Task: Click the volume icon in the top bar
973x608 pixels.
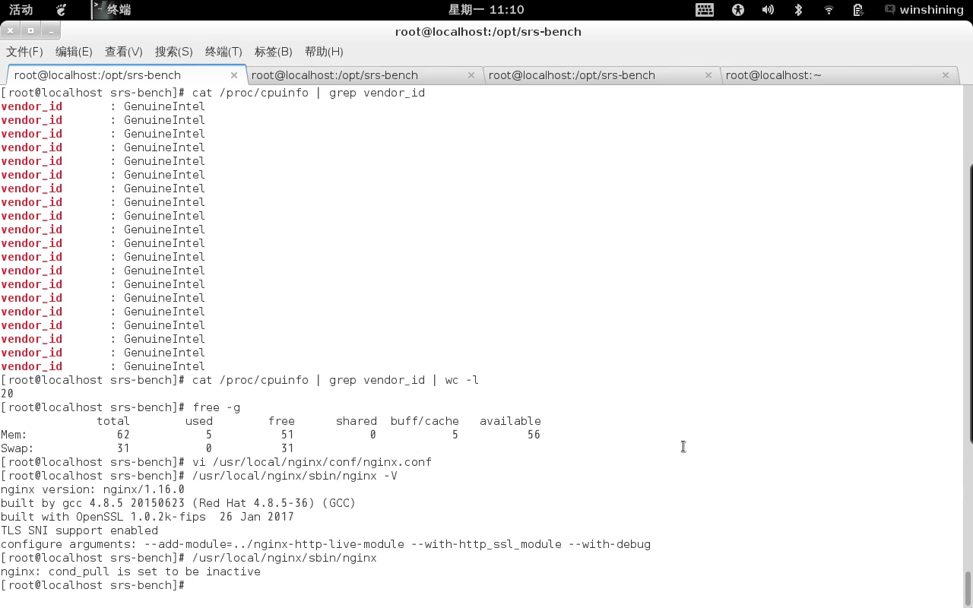Action: tap(768, 10)
